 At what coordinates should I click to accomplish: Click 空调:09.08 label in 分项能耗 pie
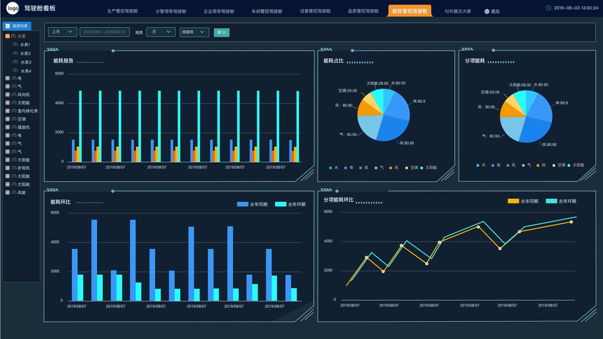pos(490,92)
